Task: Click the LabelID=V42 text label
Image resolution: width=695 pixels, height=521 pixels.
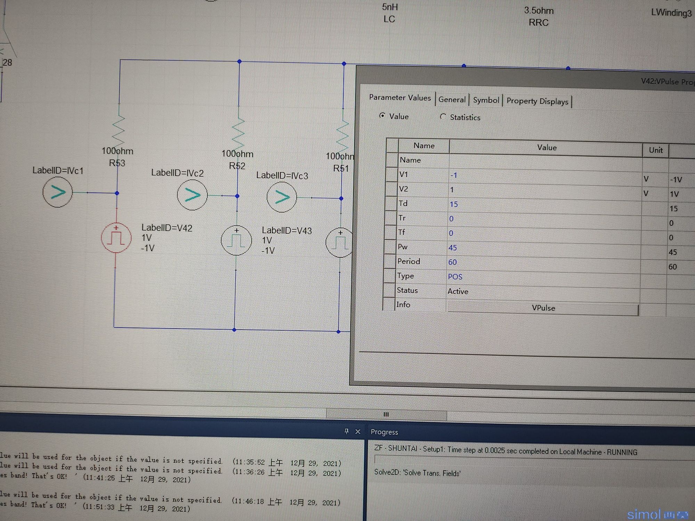Action: [x=167, y=228]
